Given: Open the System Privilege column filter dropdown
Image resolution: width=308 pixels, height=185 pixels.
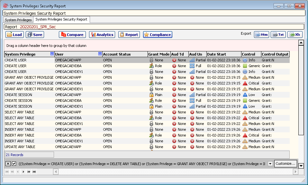Looking at the screenshot, I should (x=52, y=54).
